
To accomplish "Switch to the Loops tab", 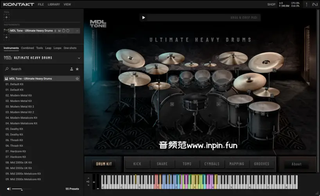I will tap(58, 48).
